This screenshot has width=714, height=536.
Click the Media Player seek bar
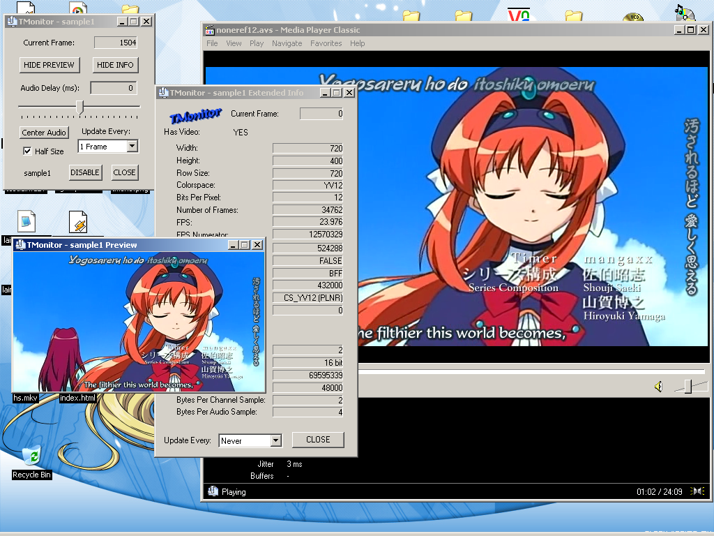tap(531, 372)
